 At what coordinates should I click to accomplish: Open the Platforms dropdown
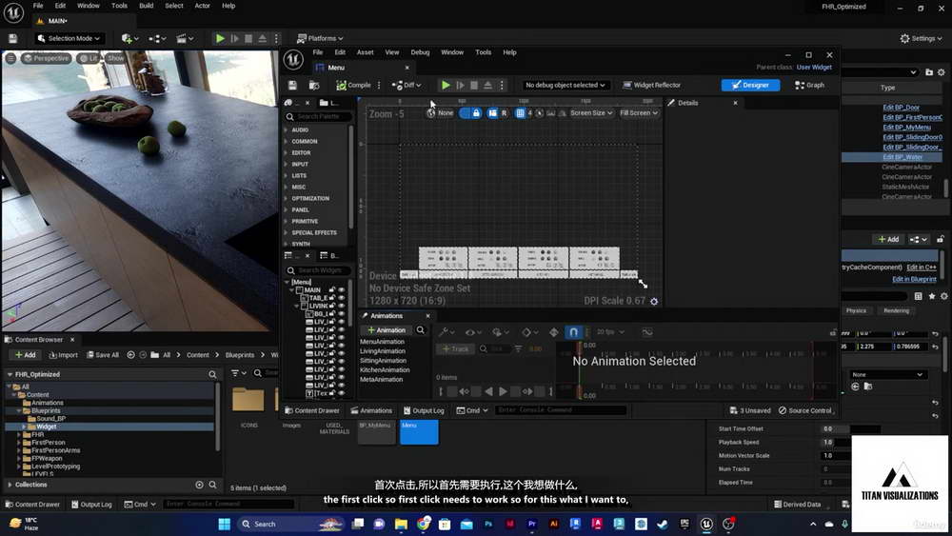click(319, 38)
